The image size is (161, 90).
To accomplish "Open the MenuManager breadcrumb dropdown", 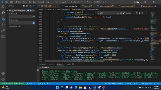I will click(x=78, y=9).
